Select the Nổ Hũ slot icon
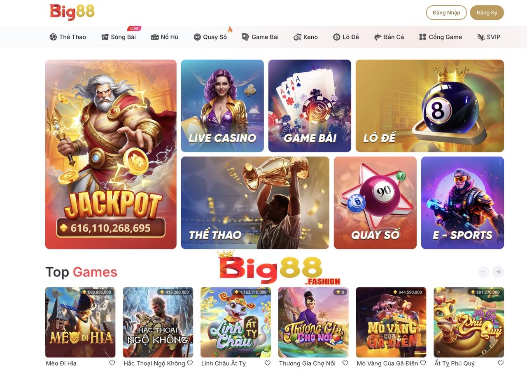527x369 pixels. point(155,37)
